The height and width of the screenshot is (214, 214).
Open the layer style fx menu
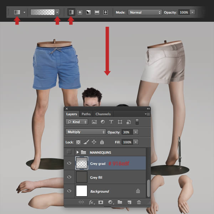tap(91, 202)
